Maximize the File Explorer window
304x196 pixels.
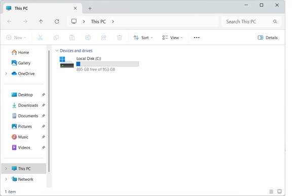[x=261, y=5]
